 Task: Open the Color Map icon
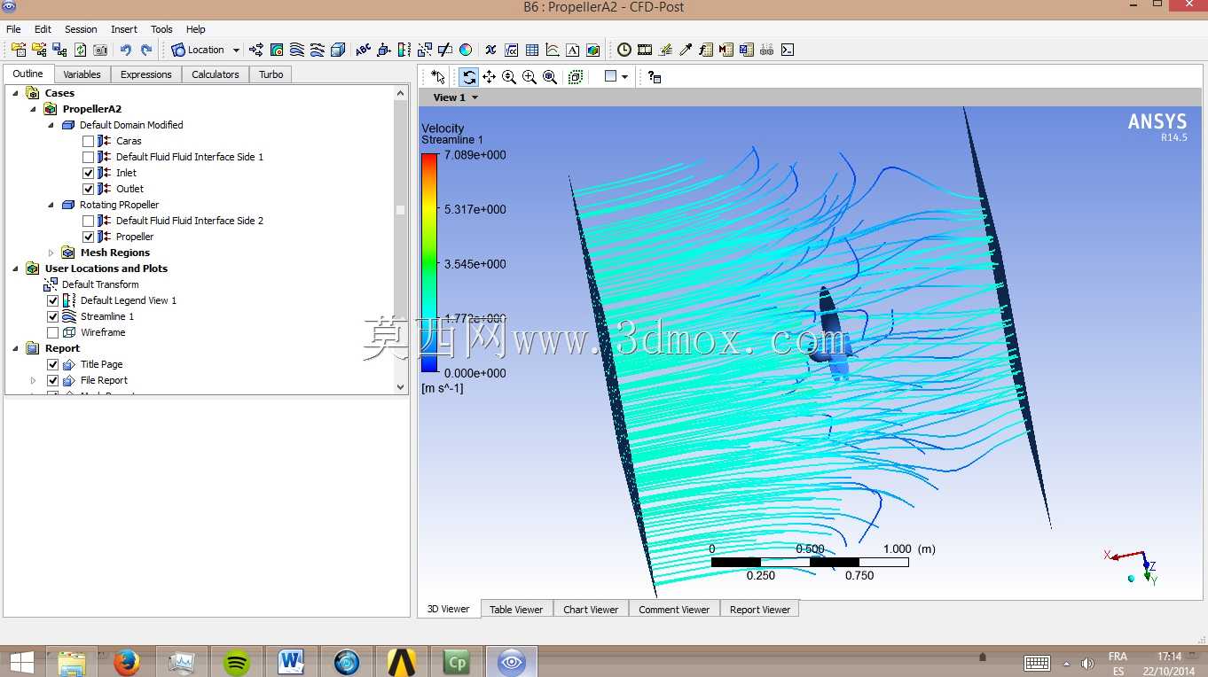coord(466,50)
